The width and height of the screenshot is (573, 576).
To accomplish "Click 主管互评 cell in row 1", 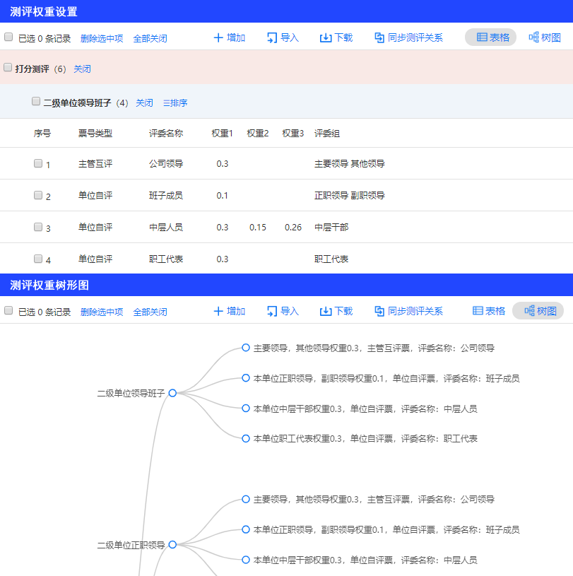I will (x=95, y=163).
